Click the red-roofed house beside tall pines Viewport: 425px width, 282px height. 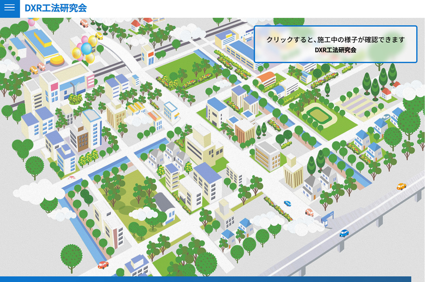(x=386, y=94)
